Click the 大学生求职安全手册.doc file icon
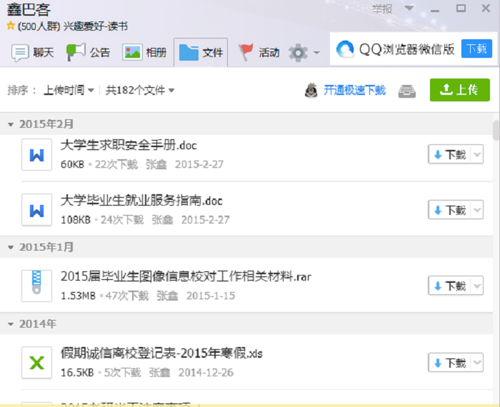 (x=37, y=155)
